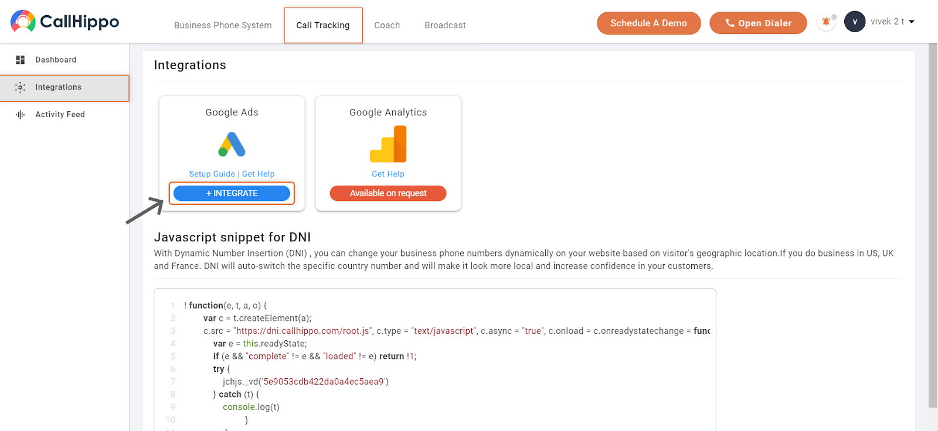Click the Integrations gear icon in sidebar
This screenshot has width=938, height=431.
(x=21, y=87)
